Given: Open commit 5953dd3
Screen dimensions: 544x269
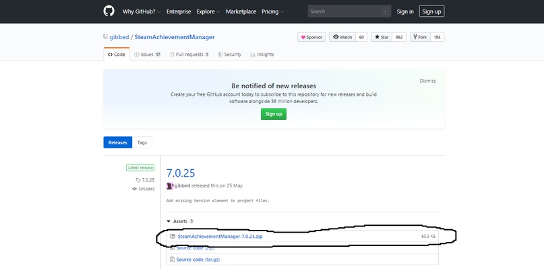Looking at the screenshot, I should pyautogui.click(x=144, y=189).
